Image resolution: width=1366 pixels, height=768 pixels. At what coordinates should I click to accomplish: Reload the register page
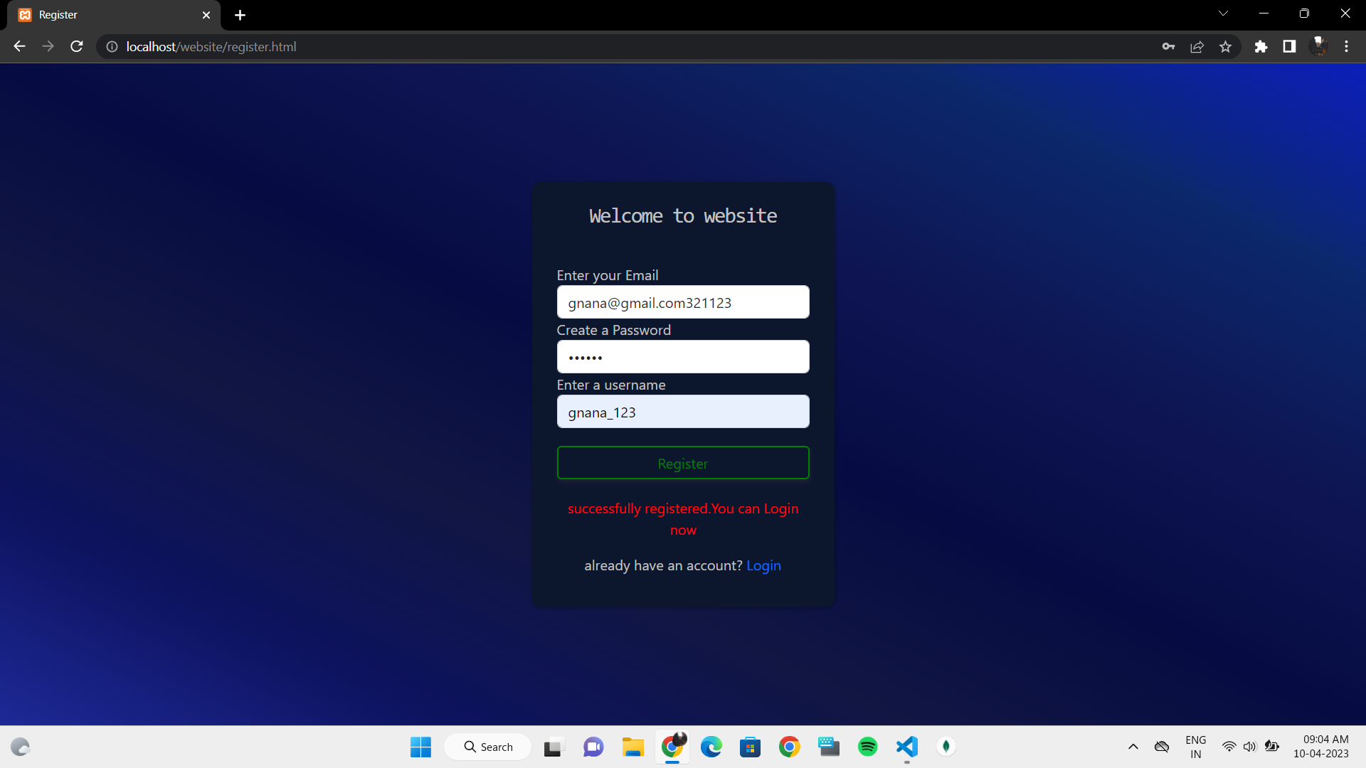pyautogui.click(x=77, y=46)
